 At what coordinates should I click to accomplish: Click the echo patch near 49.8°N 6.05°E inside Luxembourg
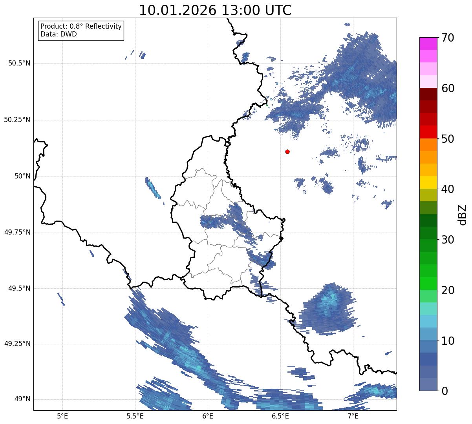tap(214, 222)
